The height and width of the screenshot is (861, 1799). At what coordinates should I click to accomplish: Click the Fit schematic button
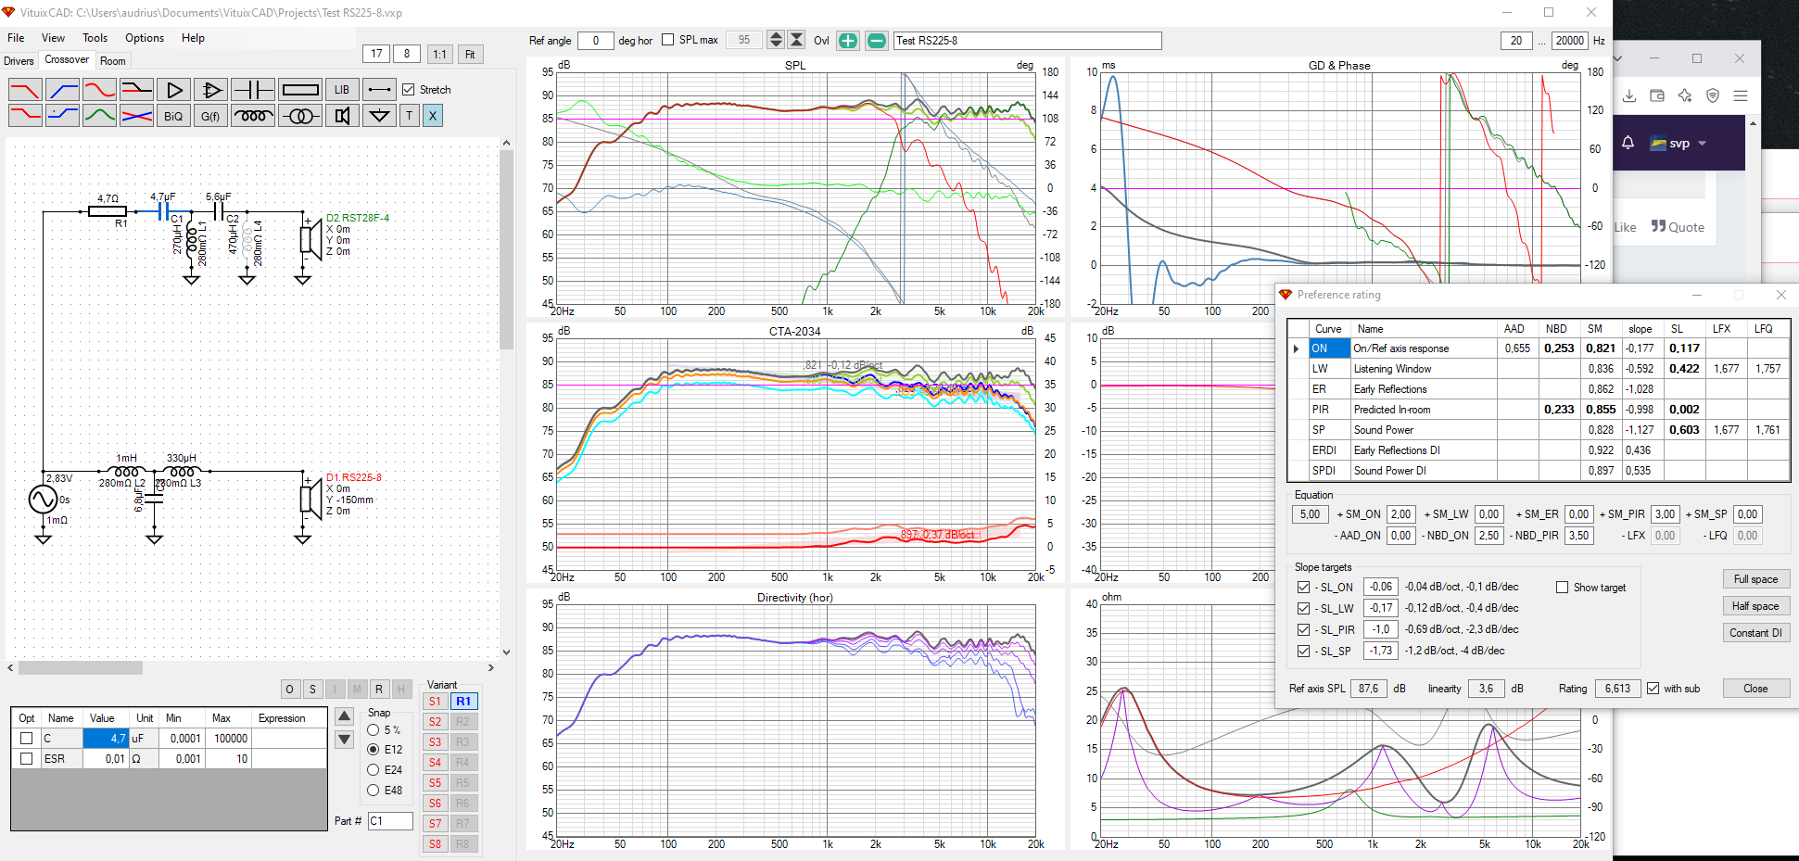click(470, 54)
